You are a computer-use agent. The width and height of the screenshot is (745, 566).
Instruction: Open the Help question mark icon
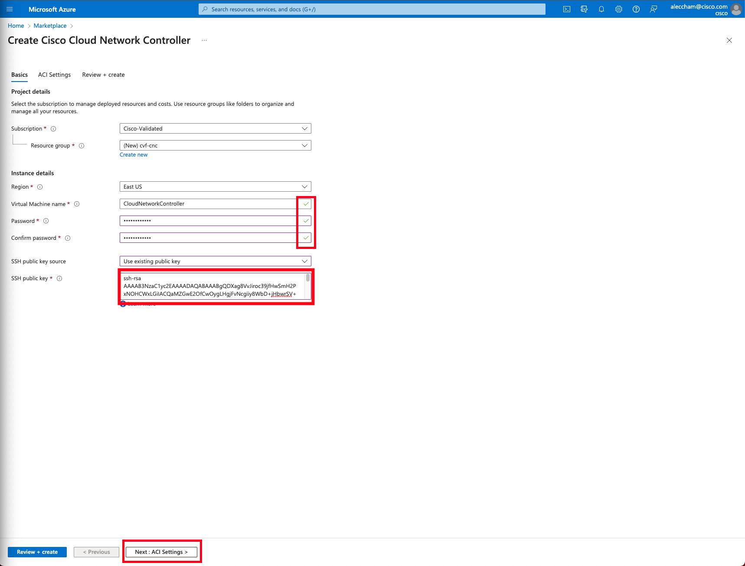636,9
